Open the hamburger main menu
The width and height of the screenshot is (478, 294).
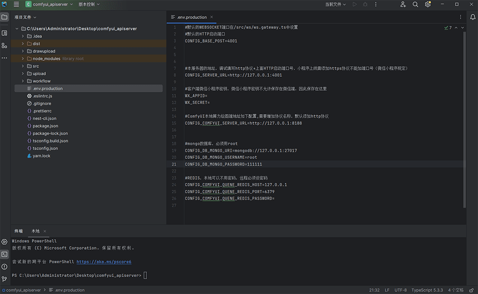click(16, 4)
